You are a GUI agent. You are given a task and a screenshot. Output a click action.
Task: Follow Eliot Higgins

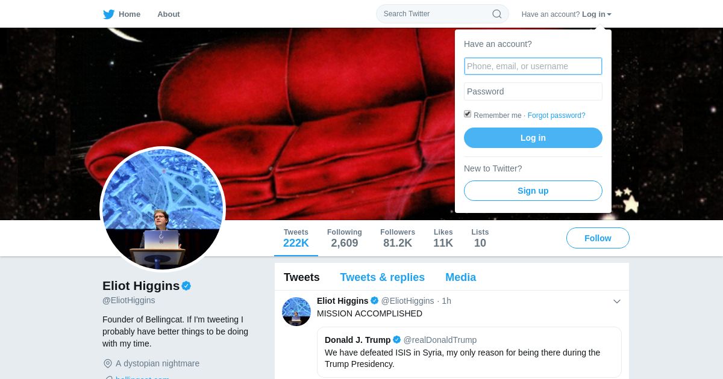point(598,238)
